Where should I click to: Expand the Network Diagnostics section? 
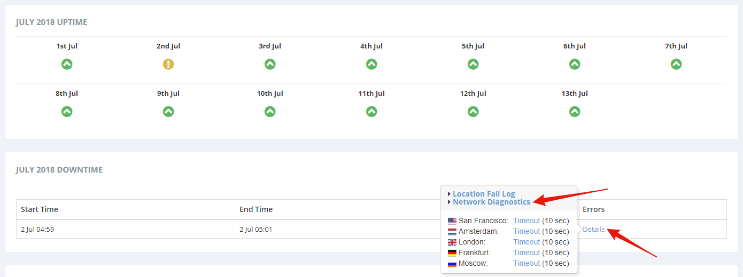[x=491, y=202]
